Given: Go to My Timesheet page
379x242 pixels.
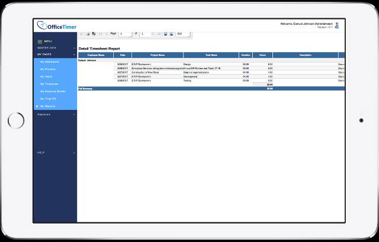Looking at the screenshot, I should [x=50, y=84].
